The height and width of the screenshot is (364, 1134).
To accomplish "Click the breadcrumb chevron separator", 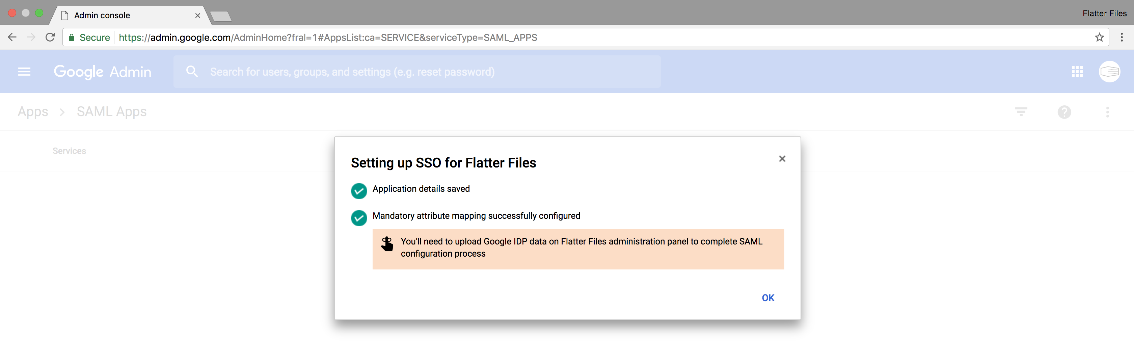I will pos(62,112).
